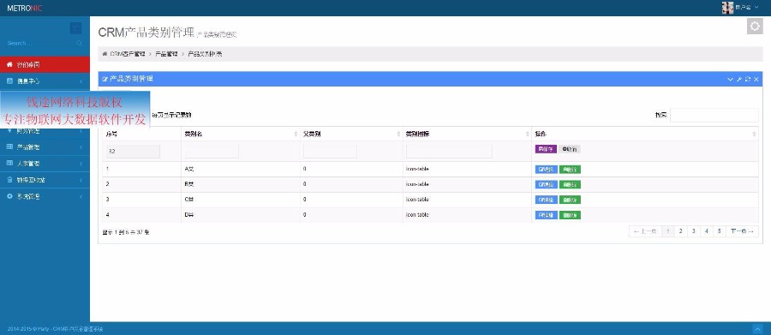Expand arrow beside 产品管理 in the sidebar
This screenshot has width=771, height=335.
click(81, 147)
